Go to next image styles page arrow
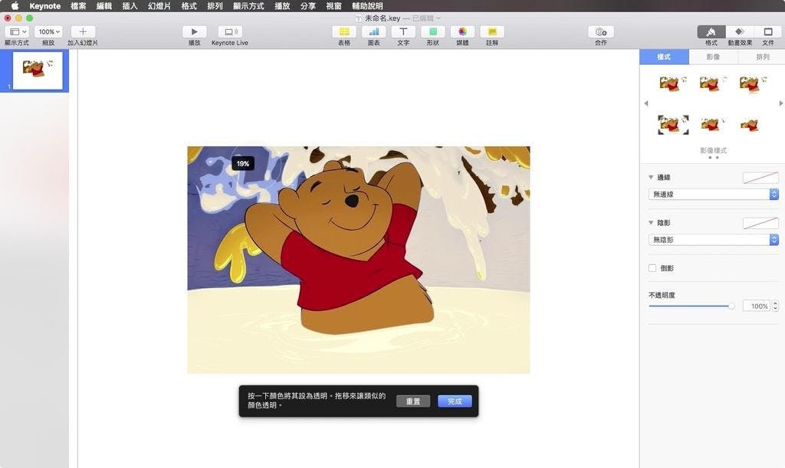 point(781,103)
